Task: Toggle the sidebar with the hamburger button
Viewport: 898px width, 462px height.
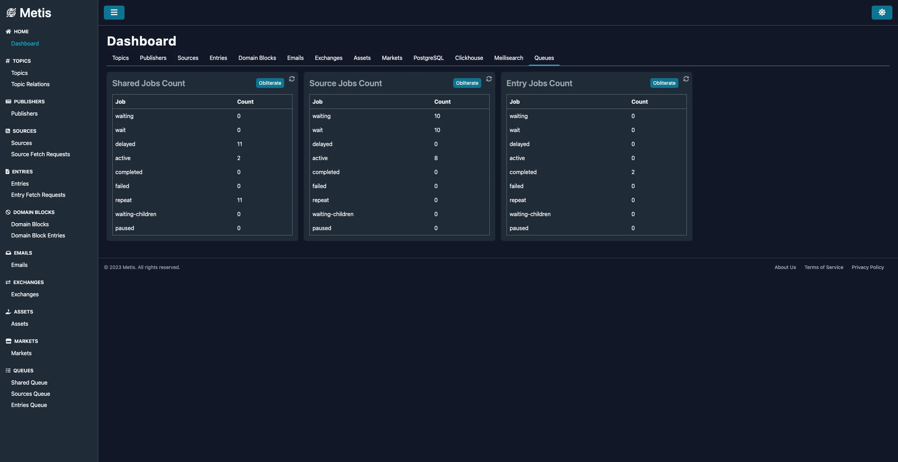Action: pos(114,13)
